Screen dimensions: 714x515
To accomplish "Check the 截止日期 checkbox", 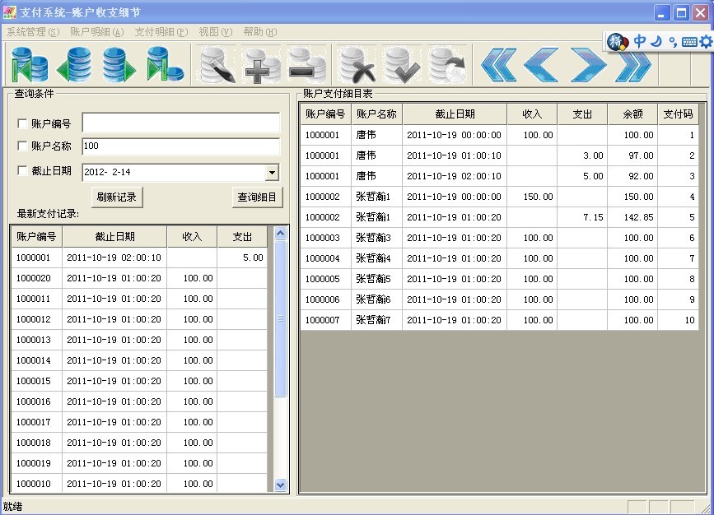I will coord(22,171).
